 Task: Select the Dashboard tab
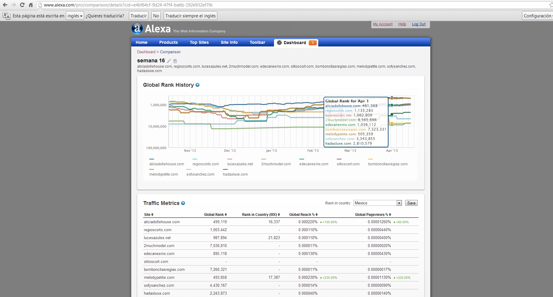tap(296, 43)
